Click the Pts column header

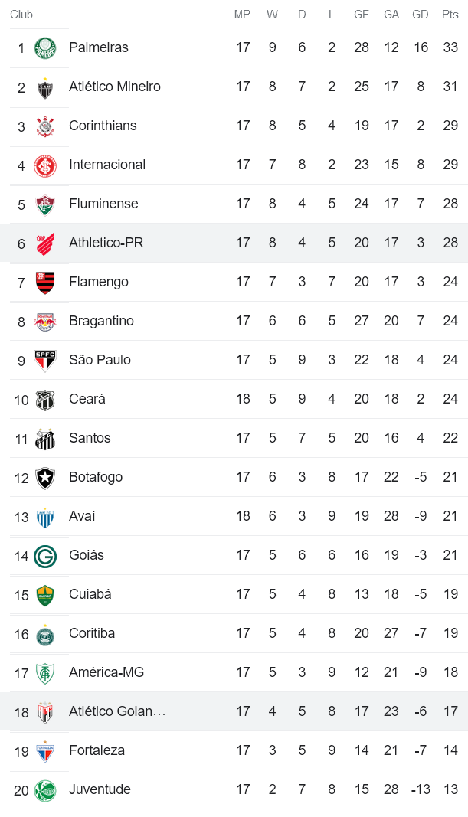tap(450, 15)
